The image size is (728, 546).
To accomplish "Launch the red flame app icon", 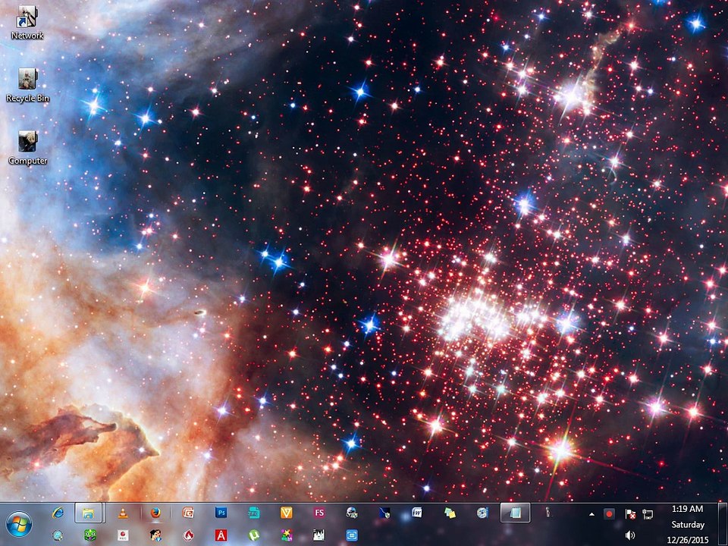I will click(x=188, y=535).
